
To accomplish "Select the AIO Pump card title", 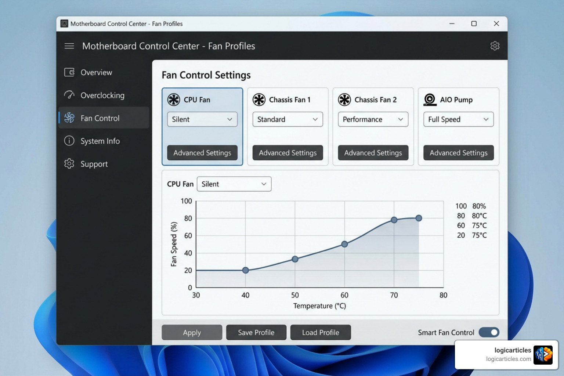I will point(456,100).
